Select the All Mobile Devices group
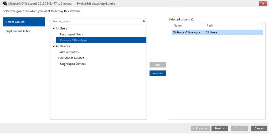This screenshot has height=134, width=269. (x=72, y=58)
